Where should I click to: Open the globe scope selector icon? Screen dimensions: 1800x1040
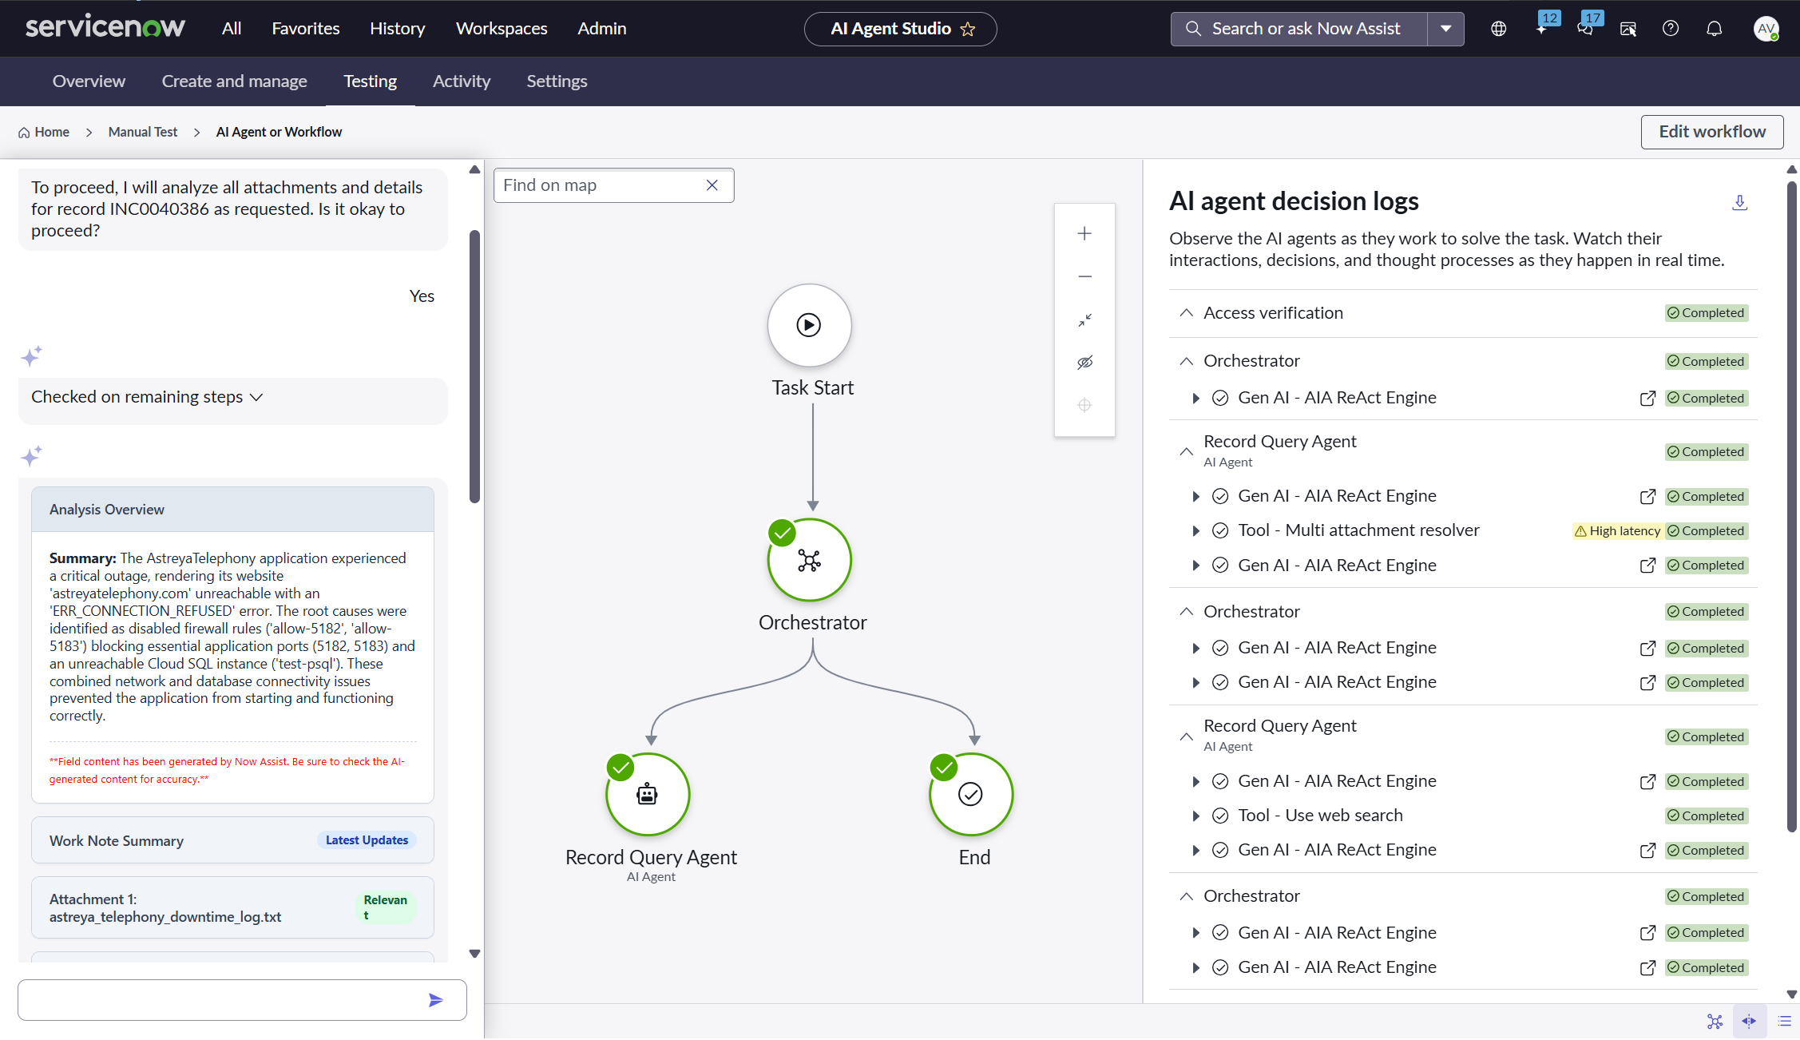pos(1499,29)
